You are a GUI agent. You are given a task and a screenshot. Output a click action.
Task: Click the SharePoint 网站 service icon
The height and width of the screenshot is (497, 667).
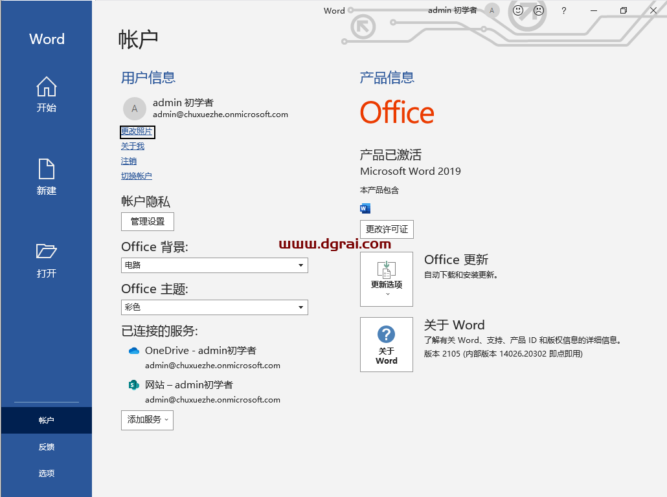pyautogui.click(x=133, y=385)
